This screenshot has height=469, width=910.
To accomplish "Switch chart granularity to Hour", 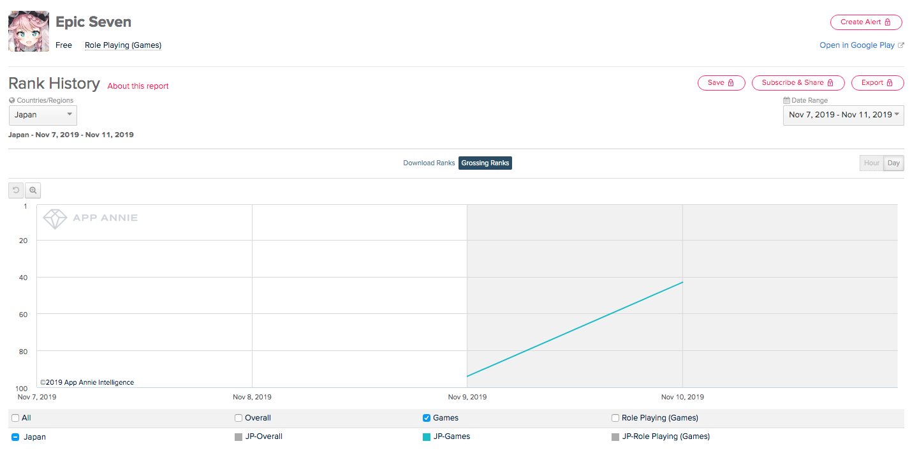I will pyautogui.click(x=872, y=163).
